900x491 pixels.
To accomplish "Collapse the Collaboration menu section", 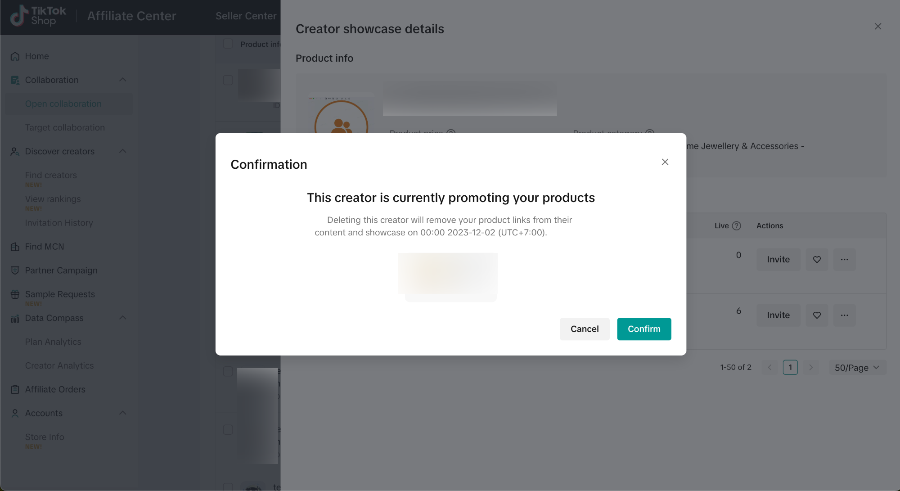I will pyautogui.click(x=122, y=80).
